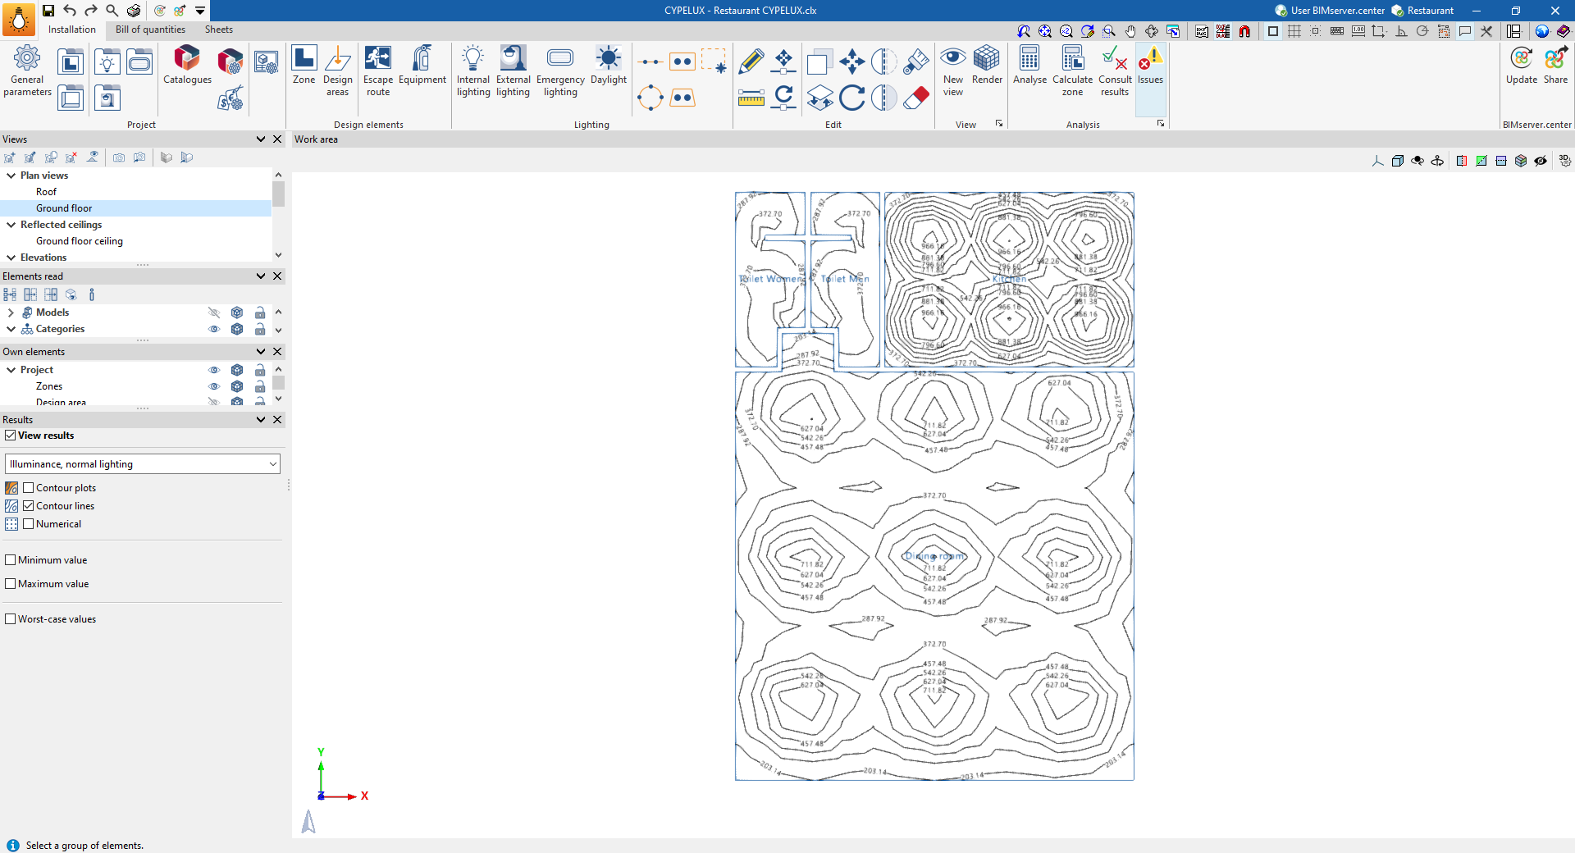Open the Catalogues tool
Screen dimensions: 1575x853
point(187,66)
